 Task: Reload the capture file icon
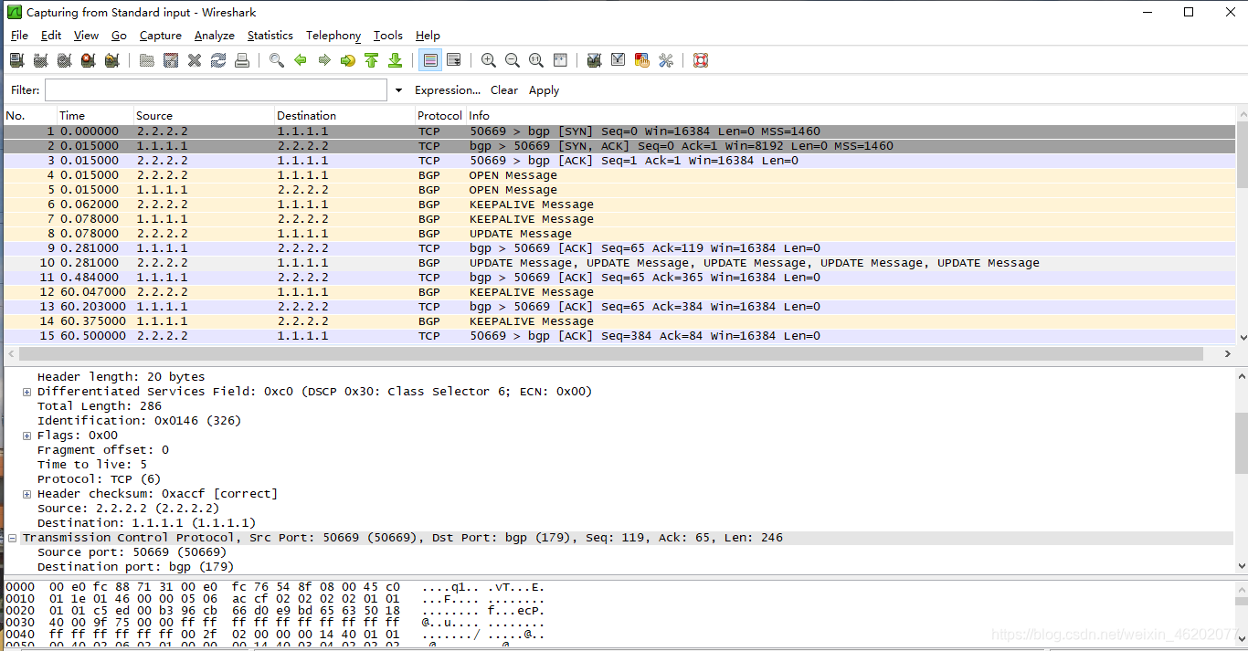tap(218, 60)
